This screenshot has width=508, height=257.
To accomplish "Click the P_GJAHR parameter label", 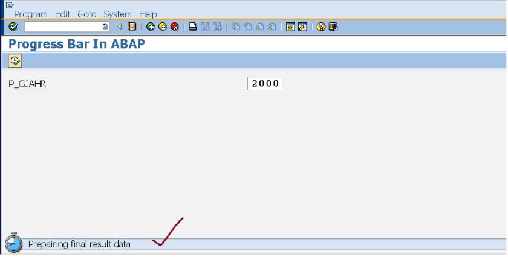I will point(27,84).
